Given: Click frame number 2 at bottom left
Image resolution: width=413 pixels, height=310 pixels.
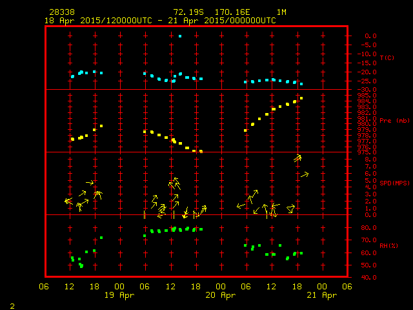Looking at the screenshot, I should pyautogui.click(x=12, y=304).
